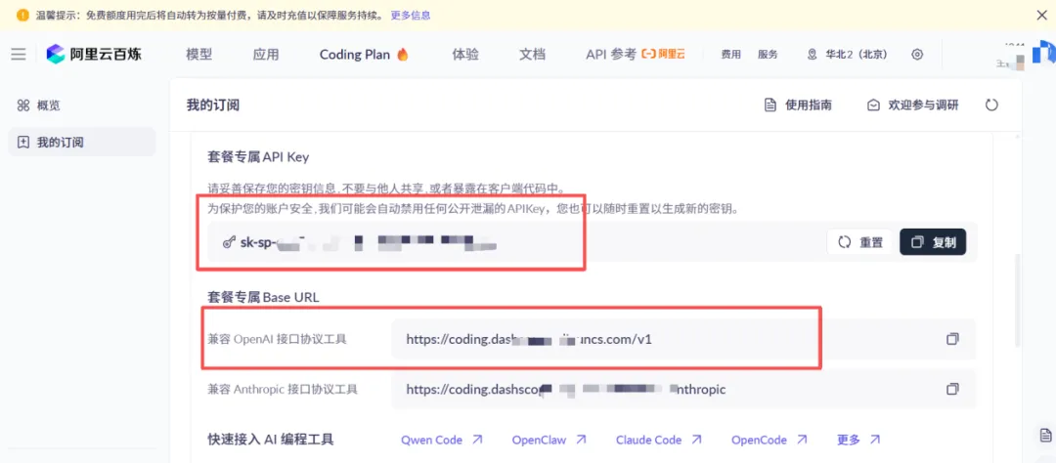Click the 我的订阅 page title
Screen dimensions: 1056x463
tap(213, 105)
